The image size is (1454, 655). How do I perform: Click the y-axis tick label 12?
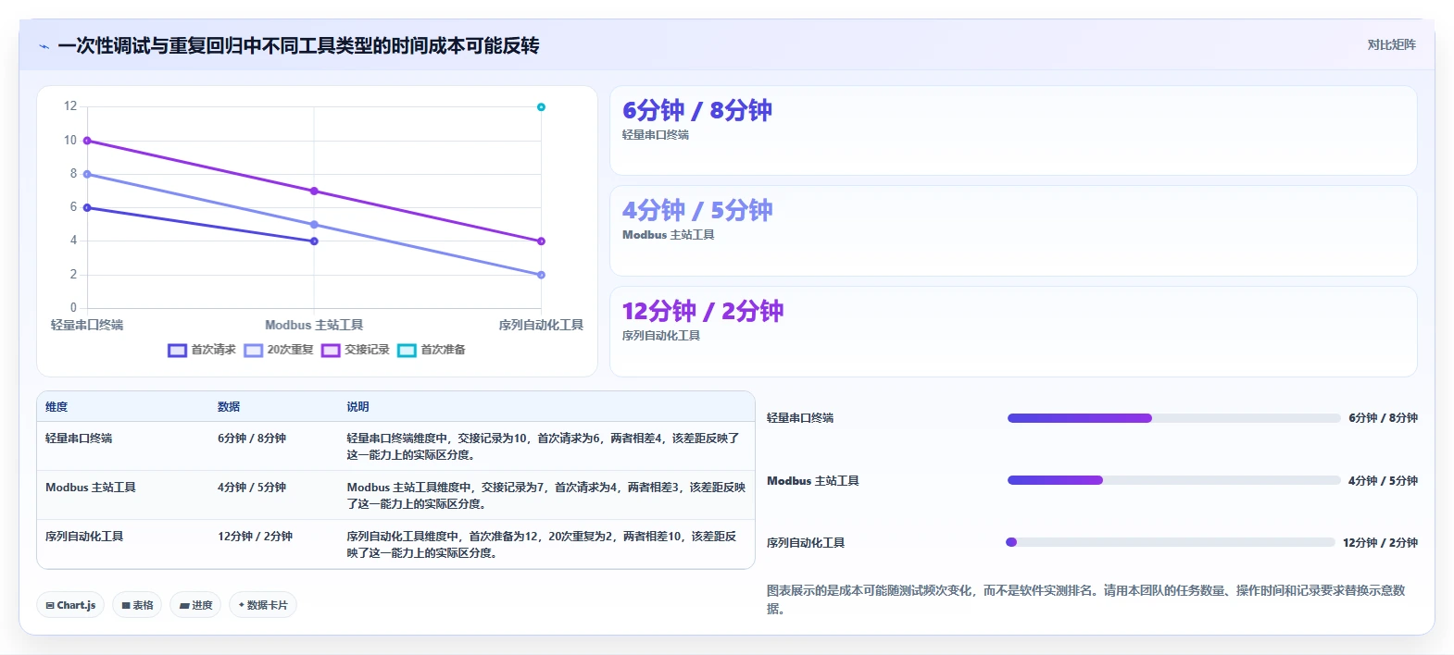(x=70, y=106)
